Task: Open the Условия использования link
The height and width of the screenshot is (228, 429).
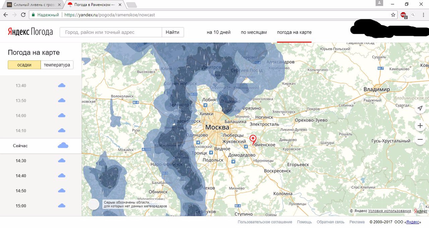Action: (x=389, y=211)
